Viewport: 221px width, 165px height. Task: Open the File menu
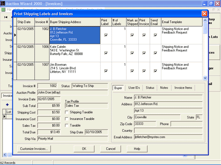(x=9, y=10)
